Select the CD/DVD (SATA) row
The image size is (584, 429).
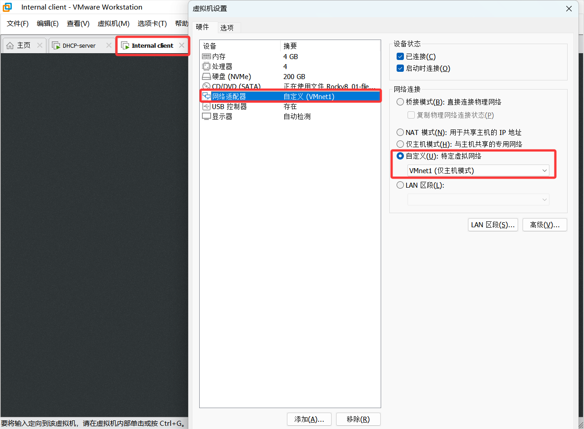click(x=290, y=86)
